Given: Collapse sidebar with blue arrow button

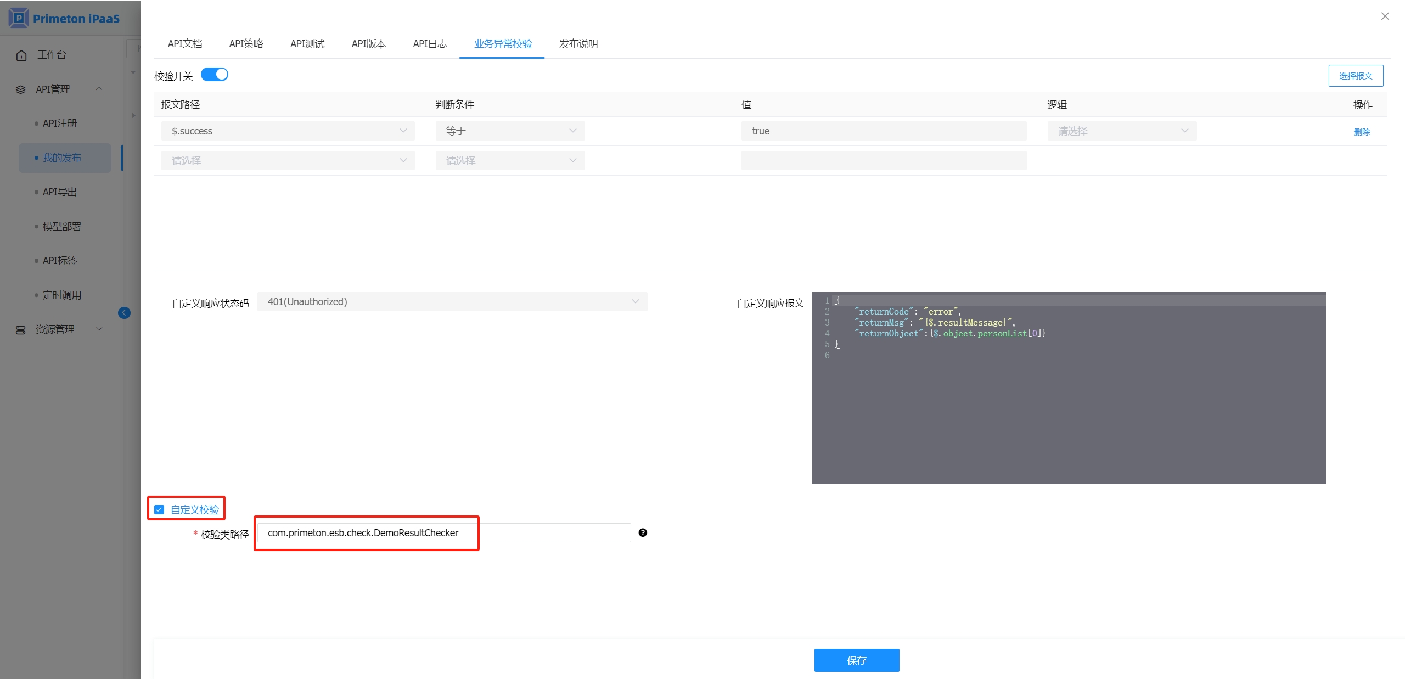Looking at the screenshot, I should click(x=124, y=313).
